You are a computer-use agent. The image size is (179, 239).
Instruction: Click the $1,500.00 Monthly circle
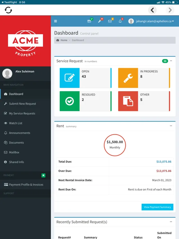click(x=115, y=145)
